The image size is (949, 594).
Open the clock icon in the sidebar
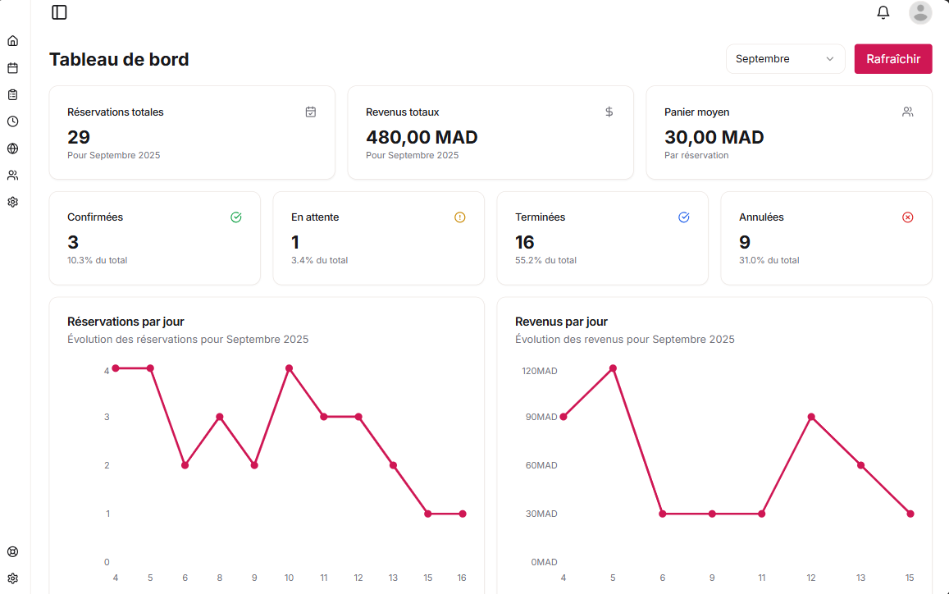click(x=12, y=121)
